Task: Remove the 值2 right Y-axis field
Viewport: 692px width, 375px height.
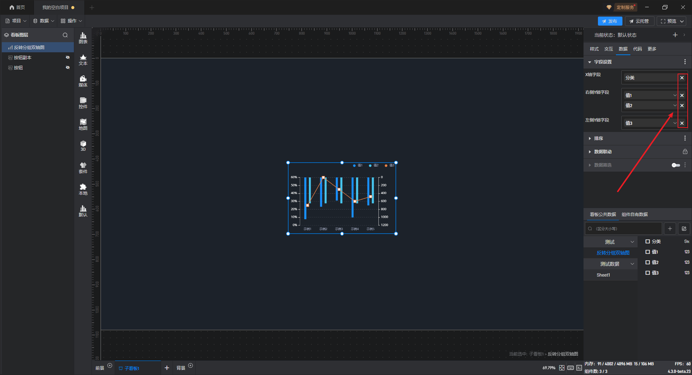Action: (682, 106)
